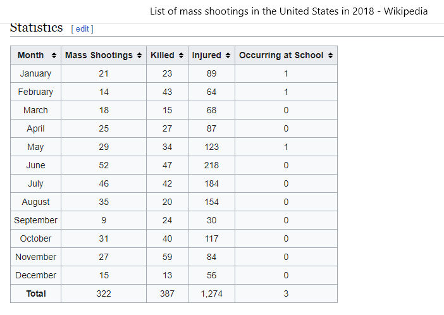444x315 pixels.
Task: Click May's injured value 123
Action: tap(211, 147)
